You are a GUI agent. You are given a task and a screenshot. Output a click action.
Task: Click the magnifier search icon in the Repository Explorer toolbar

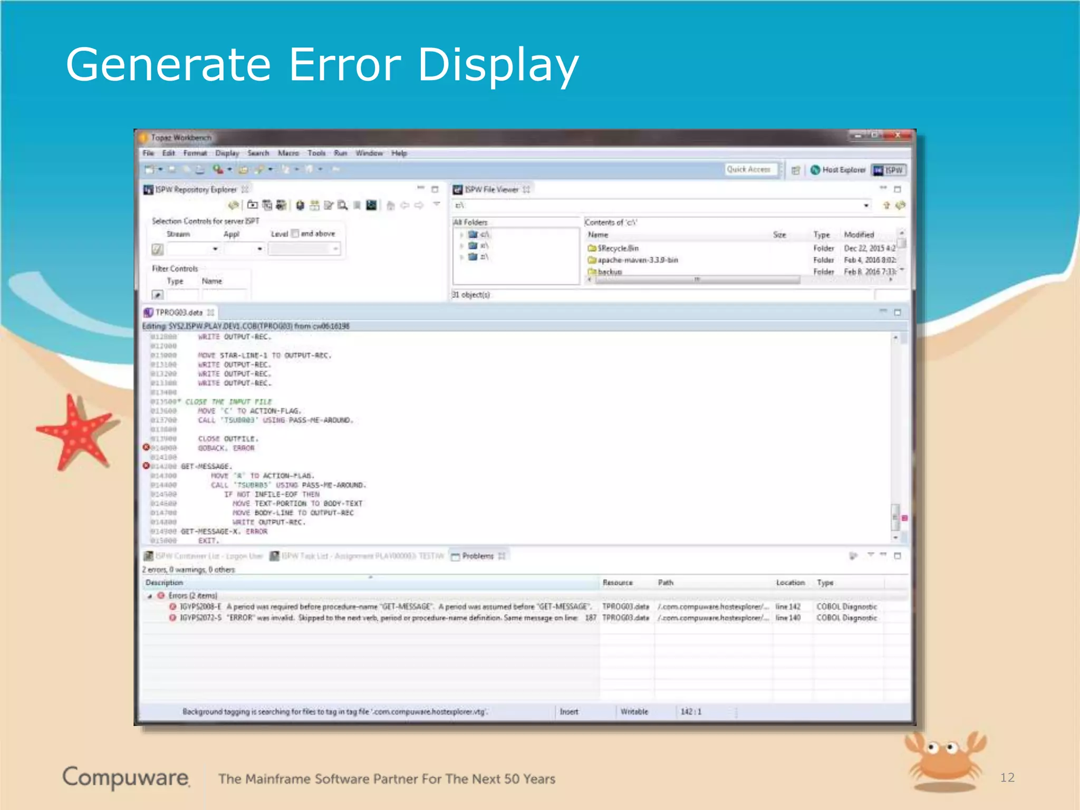pos(343,205)
